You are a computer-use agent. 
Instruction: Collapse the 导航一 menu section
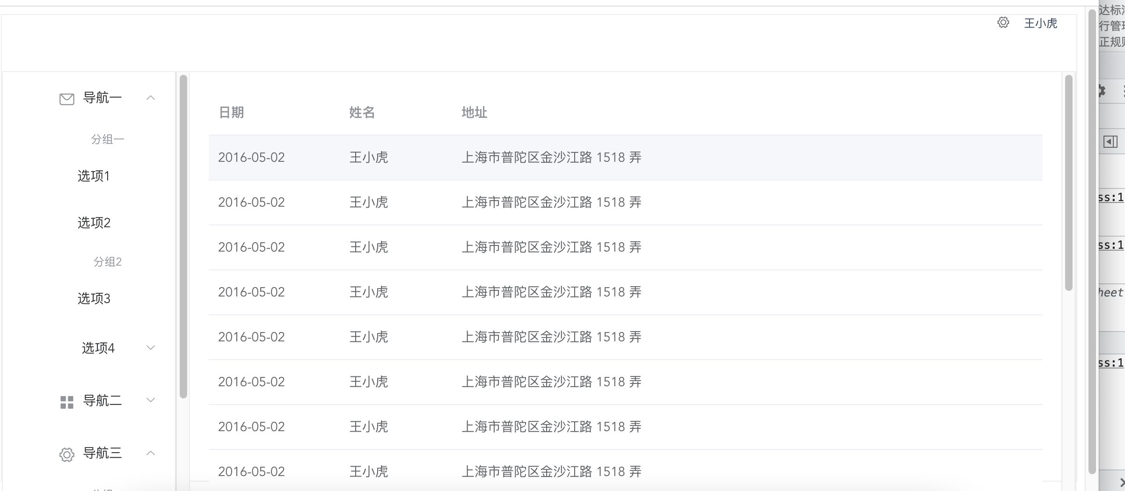pos(151,98)
